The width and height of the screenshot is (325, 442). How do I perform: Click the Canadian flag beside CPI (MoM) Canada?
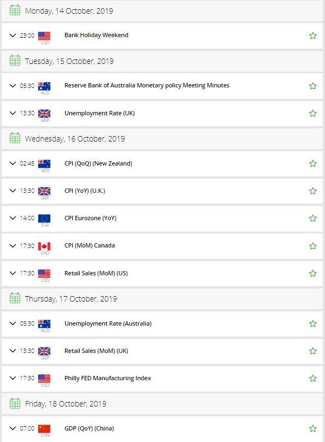click(44, 246)
